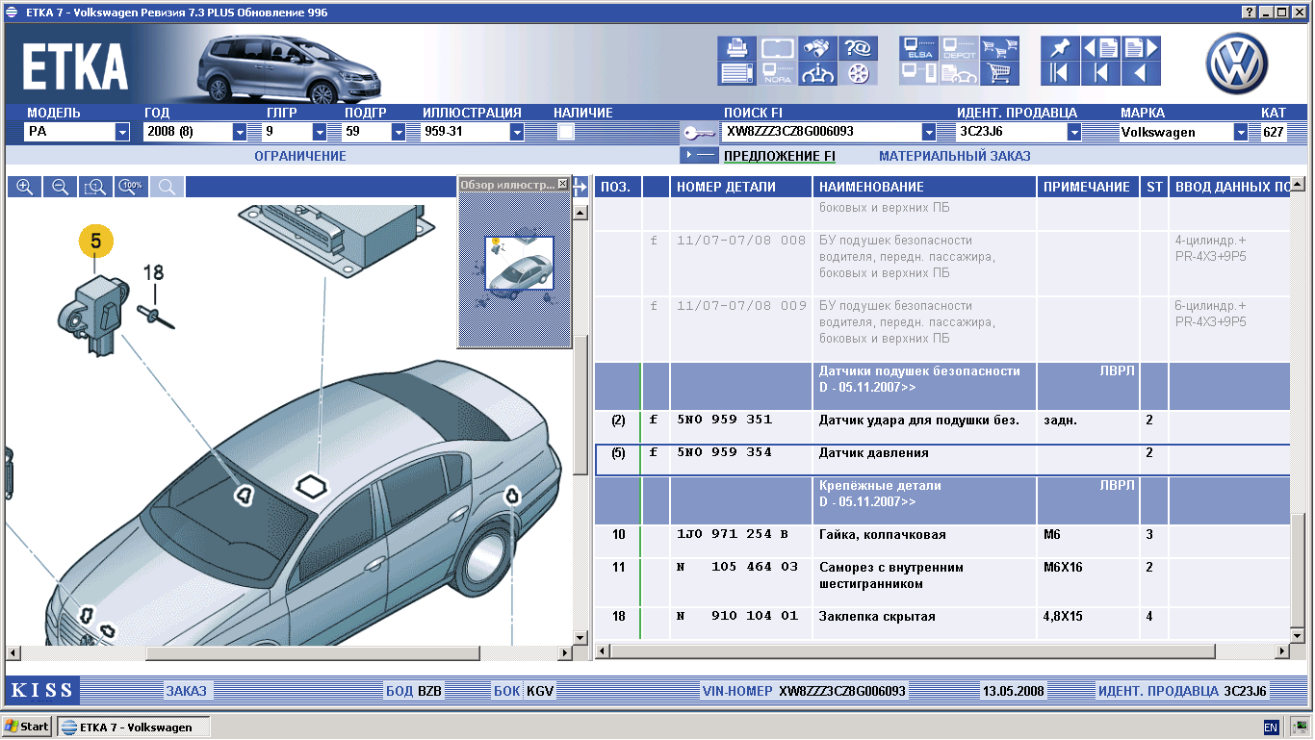Click the НОМЕР ДЕТАЛИ column header

pyautogui.click(x=741, y=187)
